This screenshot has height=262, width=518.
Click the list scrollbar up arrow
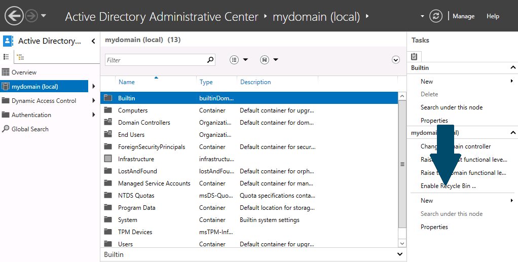click(x=402, y=96)
